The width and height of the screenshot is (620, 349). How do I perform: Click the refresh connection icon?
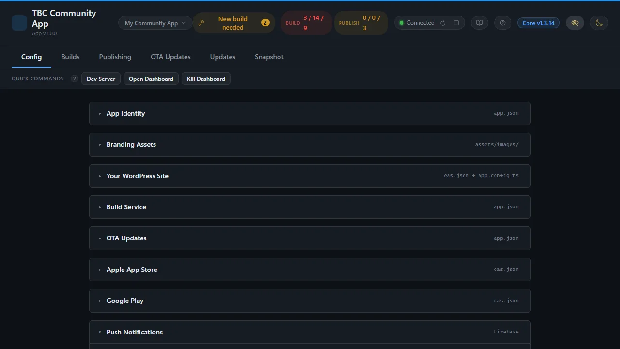(443, 23)
